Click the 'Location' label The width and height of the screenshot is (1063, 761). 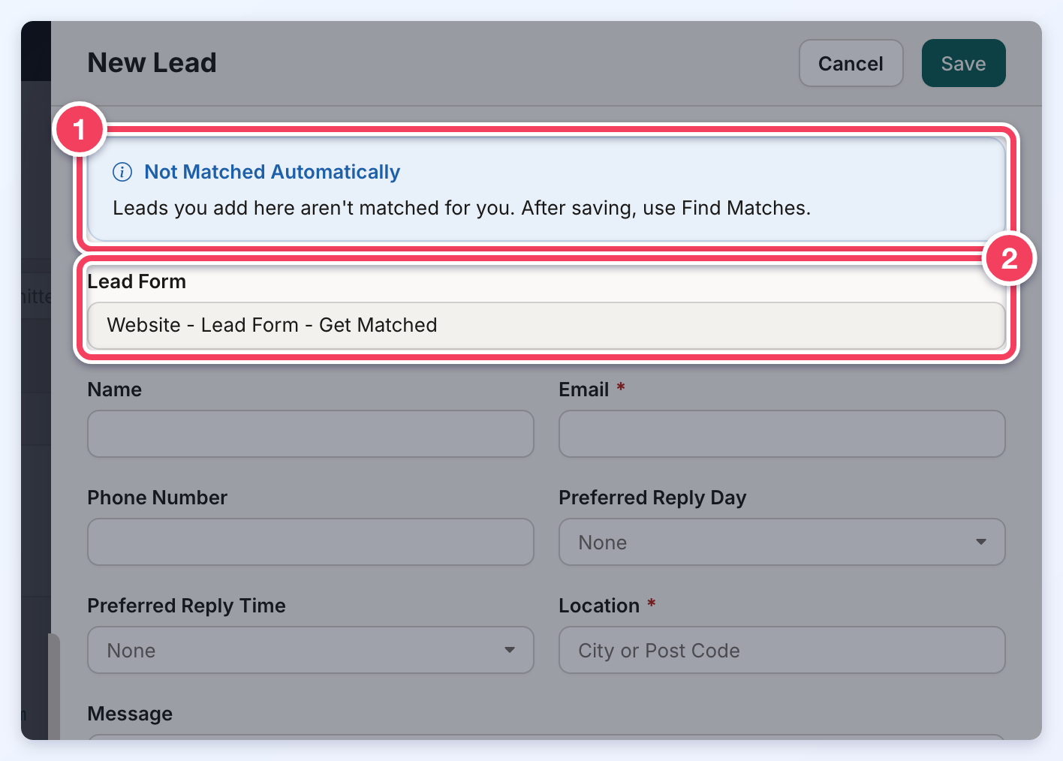click(x=599, y=606)
